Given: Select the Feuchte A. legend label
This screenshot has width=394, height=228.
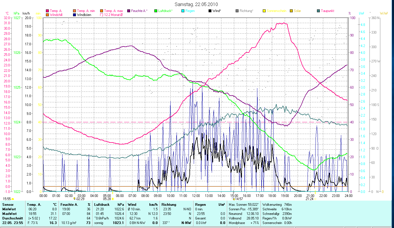Looking at the screenshot, I should pyautogui.click(x=139, y=11).
